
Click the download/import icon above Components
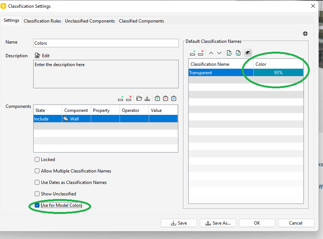pos(147,98)
